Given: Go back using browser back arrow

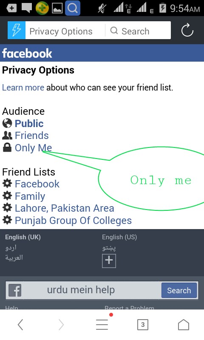Looking at the screenshot, I should coord(20,325).
